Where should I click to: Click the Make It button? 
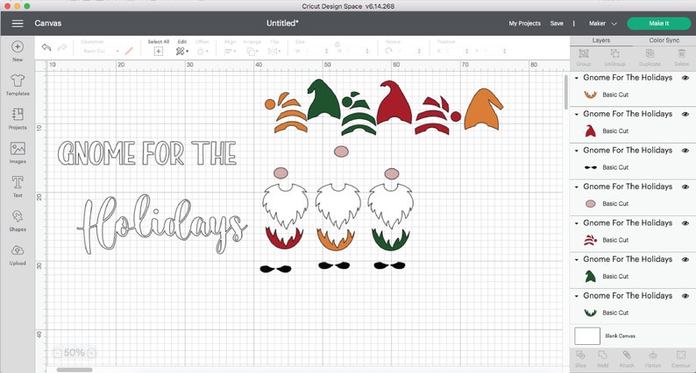658,24
